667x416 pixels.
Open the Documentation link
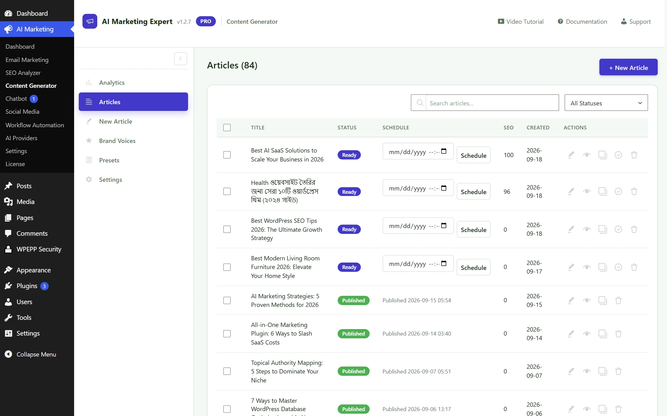pyautogui.click(x=582, y=22)
